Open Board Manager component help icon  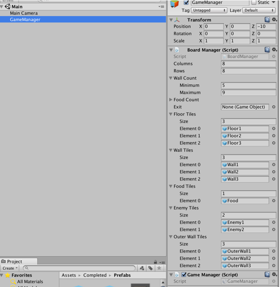267,50
